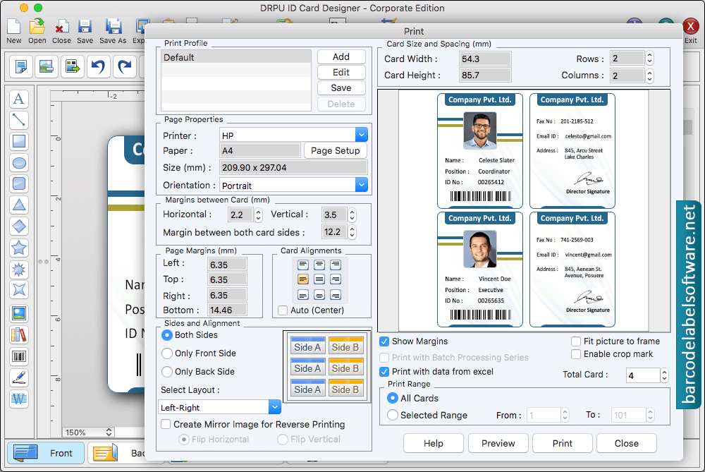Click the Card Width field

485,59
